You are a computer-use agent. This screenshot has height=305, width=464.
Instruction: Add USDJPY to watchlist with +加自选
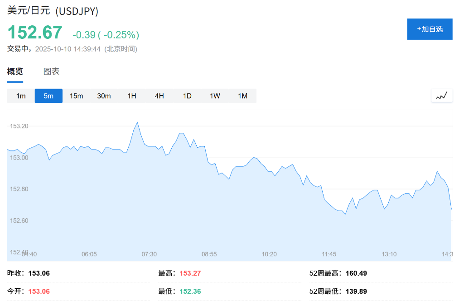[430, 29]
